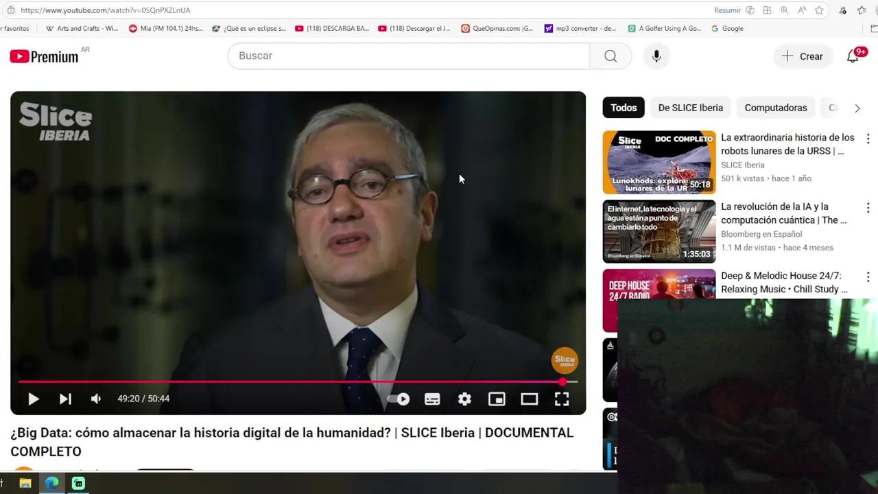Toggle theater mode view
Screen dimensions: 878x494
tap(529, 399)
